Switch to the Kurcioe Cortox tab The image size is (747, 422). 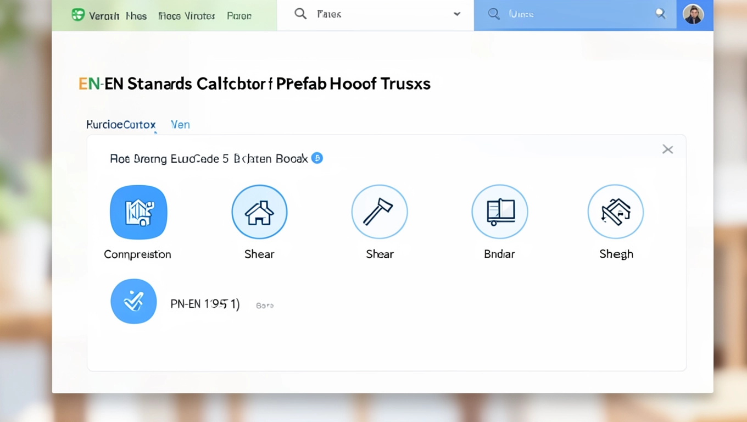tap(121, 125)
